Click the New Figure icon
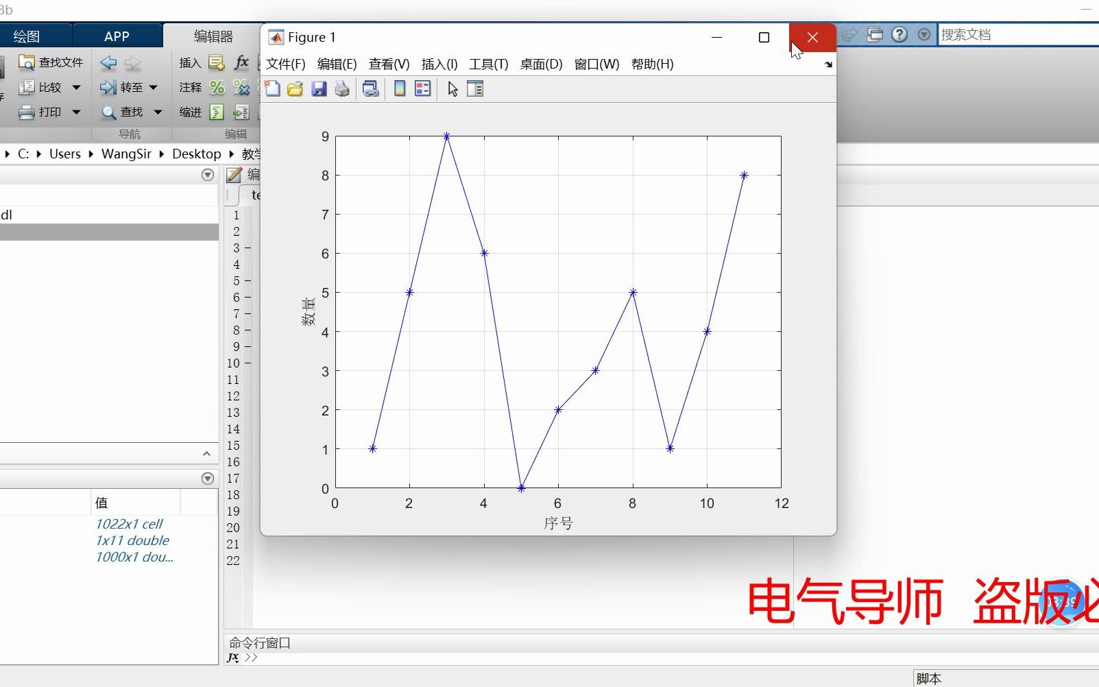 [x=273, y=88]
